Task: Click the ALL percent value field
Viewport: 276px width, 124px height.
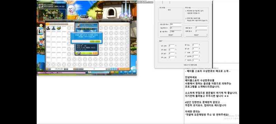Action: coord(195,45)
